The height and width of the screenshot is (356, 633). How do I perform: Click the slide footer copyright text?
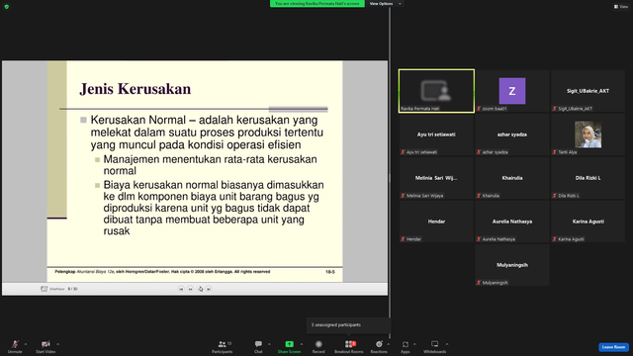pyautogui.click(x=162, y=272)
